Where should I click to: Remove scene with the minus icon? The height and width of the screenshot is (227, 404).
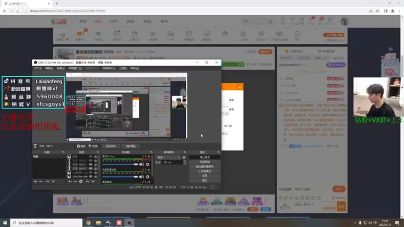[41, 182]
